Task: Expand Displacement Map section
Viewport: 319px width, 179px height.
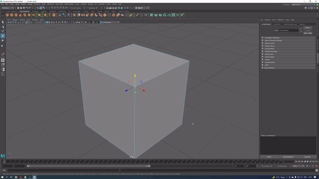Action: coord(288,52)
